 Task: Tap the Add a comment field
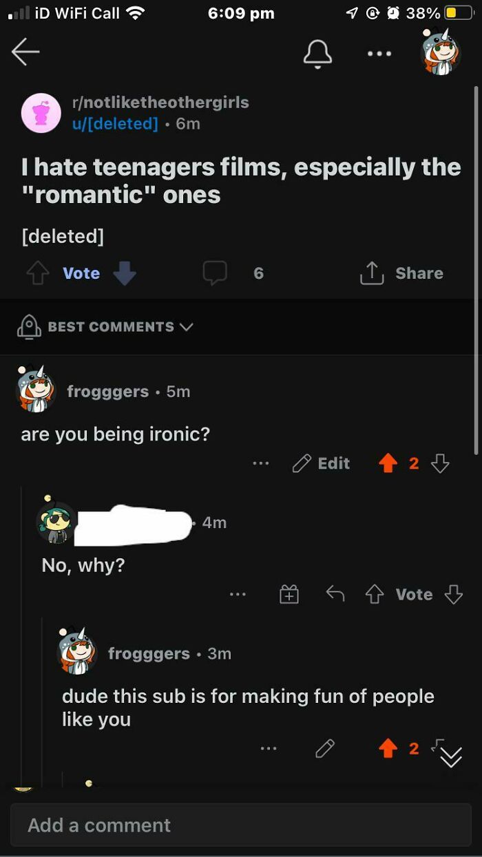[x=240, y=825]
